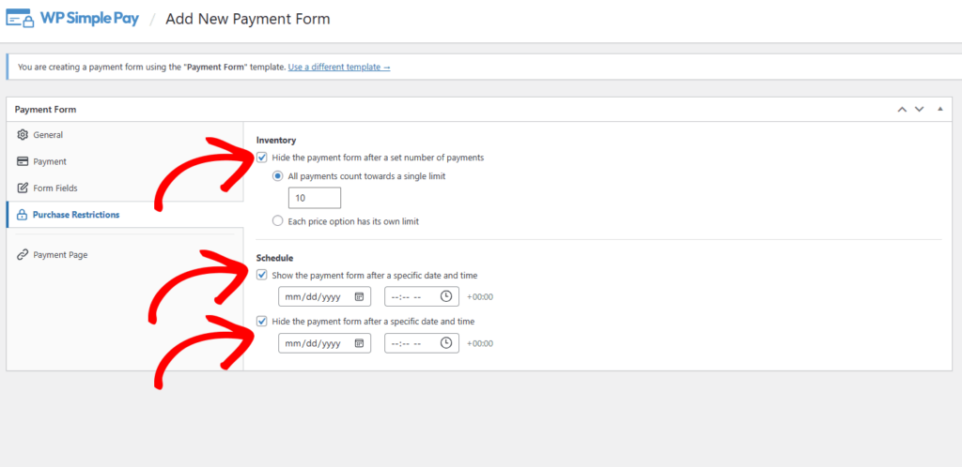The width and height of the screenshot is (962, 467).
Task: Toggle show payment form after specific date
Action: 262,275
